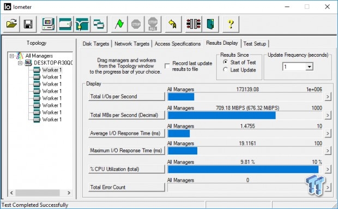
Task: Click the All Managers tree icon
Action: 20,56
